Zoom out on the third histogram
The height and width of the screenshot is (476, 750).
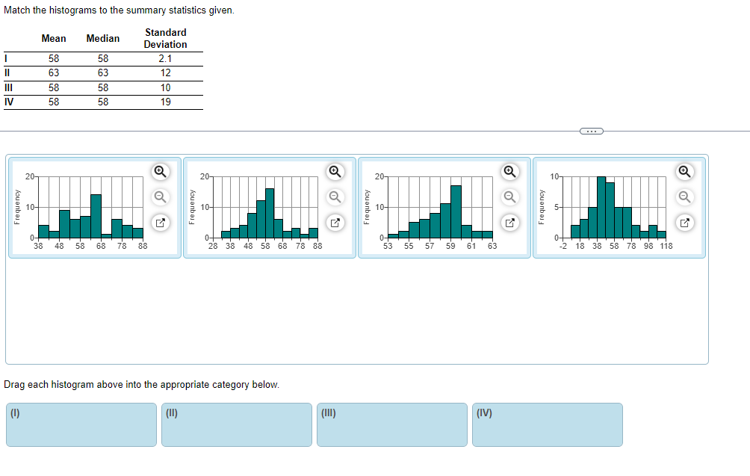point(509,197)
